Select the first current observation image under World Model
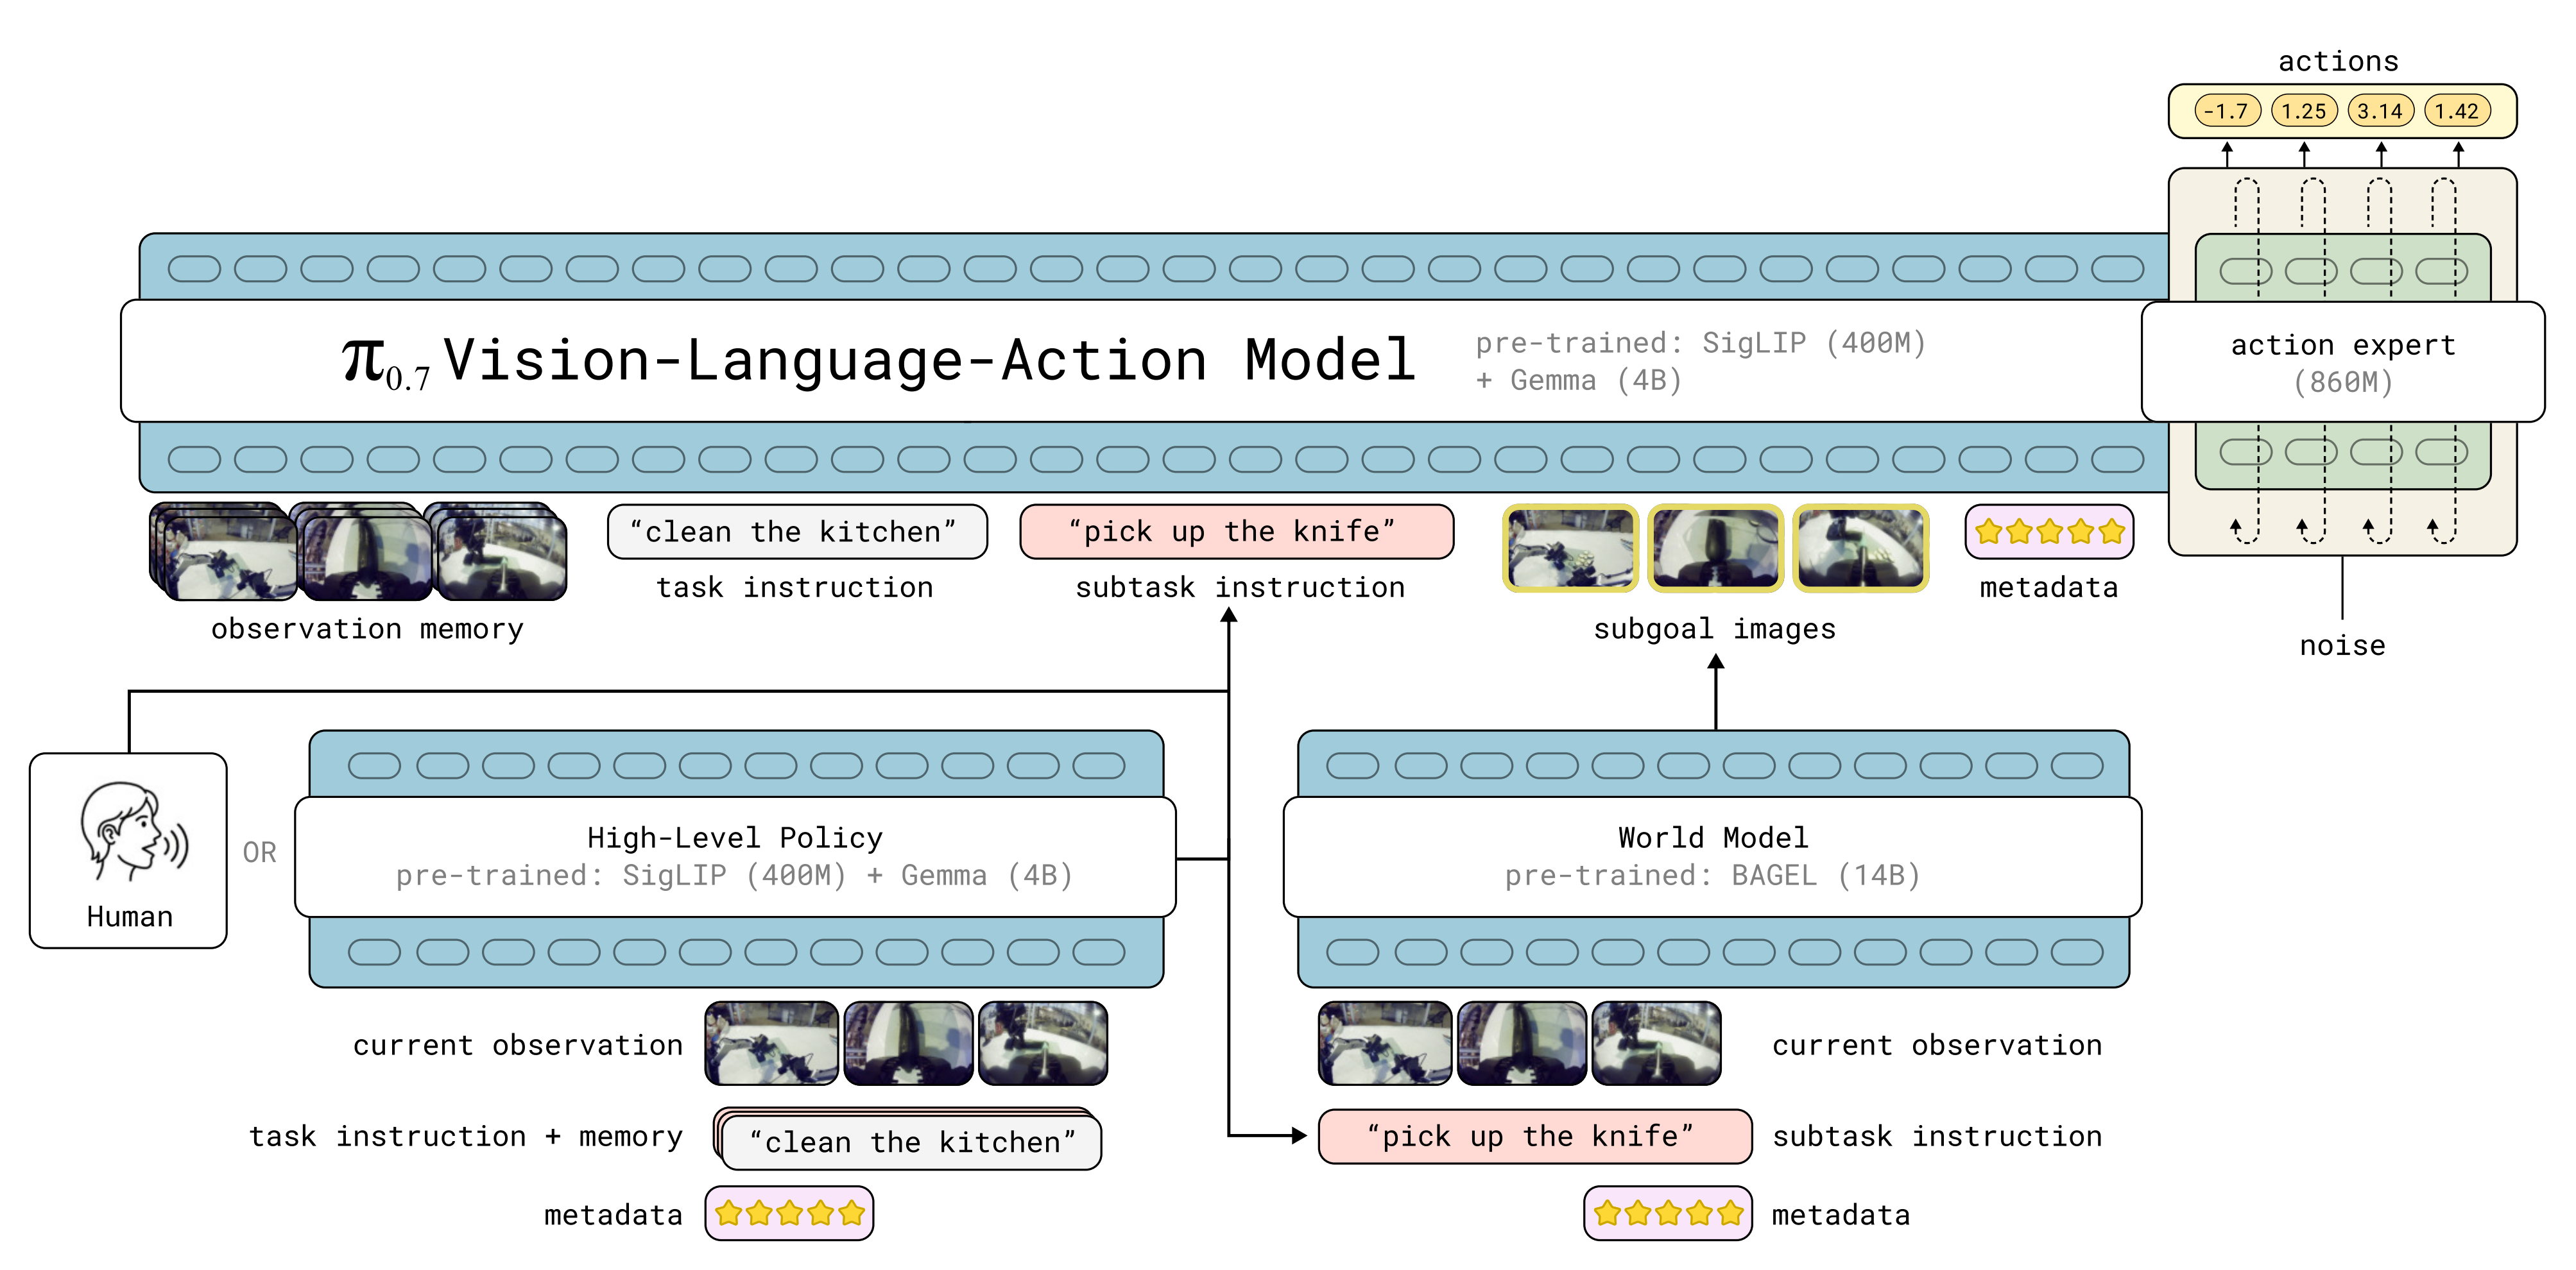Viewport: 2576px width, 1270px height. click(1384, 1043)
